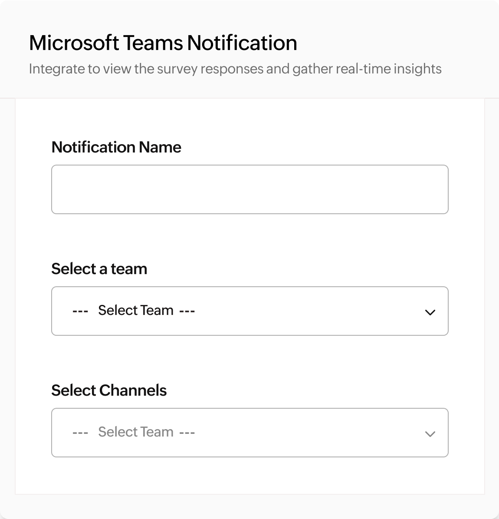Focus the team selection combo box

[249, 311]
